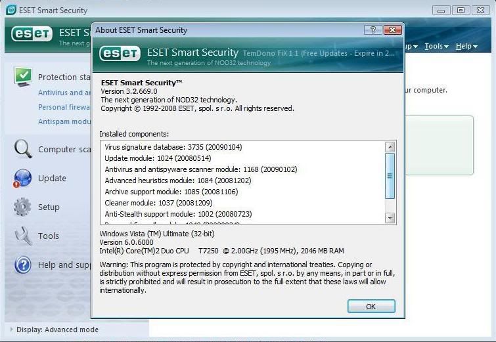Click the ESET app icon in title bar
The height and width of the screenshot is (342, 496).
(x=11, y=10)
